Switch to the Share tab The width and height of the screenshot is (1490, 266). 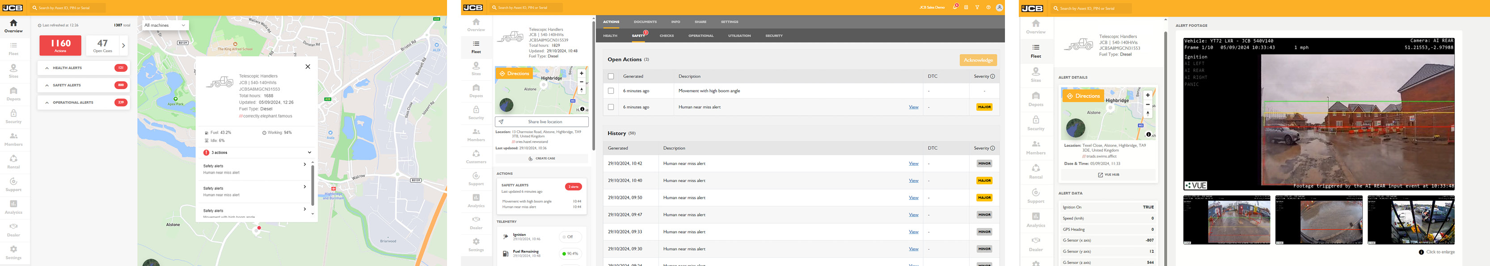tap(701, 22)
